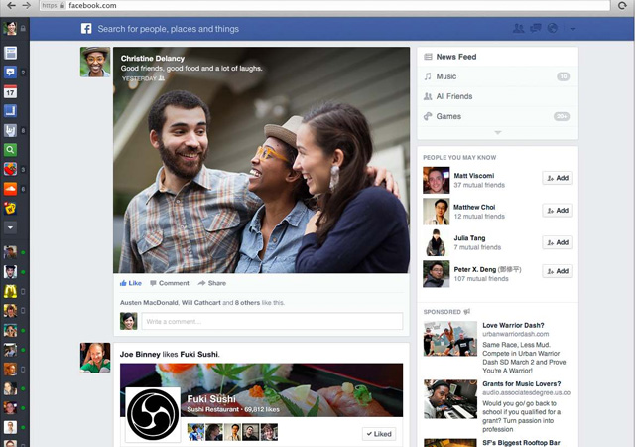Viewport: 635px width, 447px height.
Task: Toggle the Liked button for Fuki Sushi
Action: pyautogui.click(x=378, y=433)
